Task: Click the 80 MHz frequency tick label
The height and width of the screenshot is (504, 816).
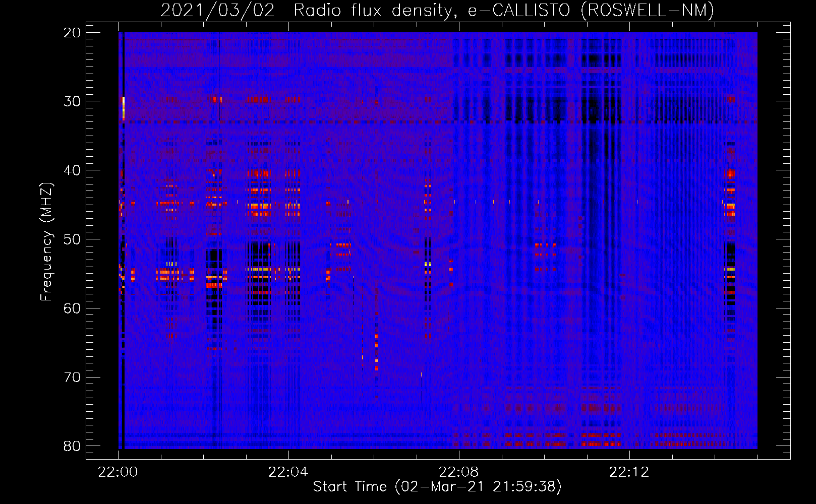Action: coord(73,446)
